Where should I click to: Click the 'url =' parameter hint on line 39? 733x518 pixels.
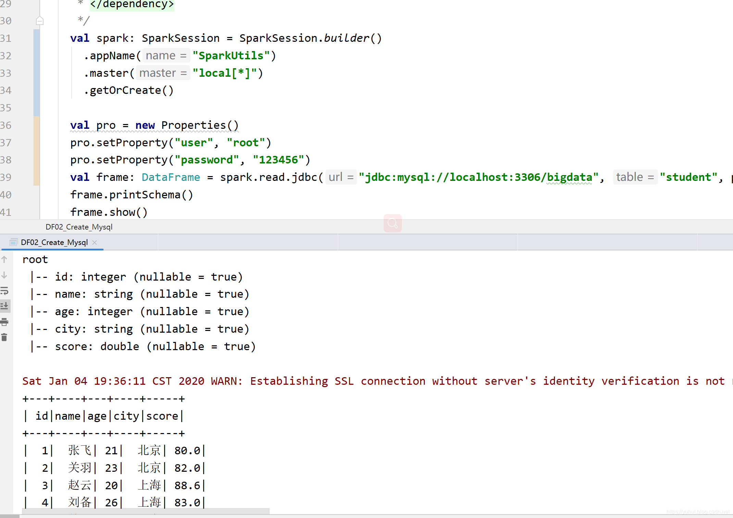coord(341,177)
